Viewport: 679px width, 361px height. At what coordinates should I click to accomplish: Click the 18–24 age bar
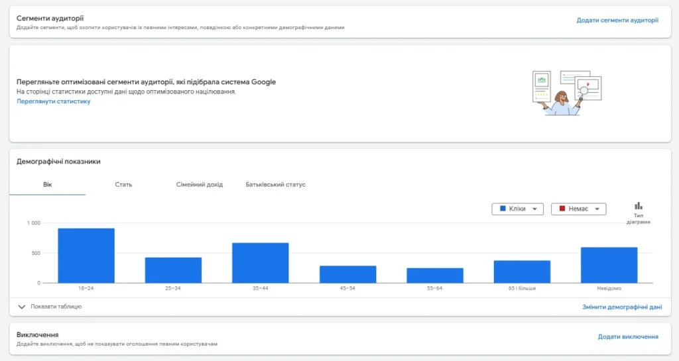tap(86, 256)
